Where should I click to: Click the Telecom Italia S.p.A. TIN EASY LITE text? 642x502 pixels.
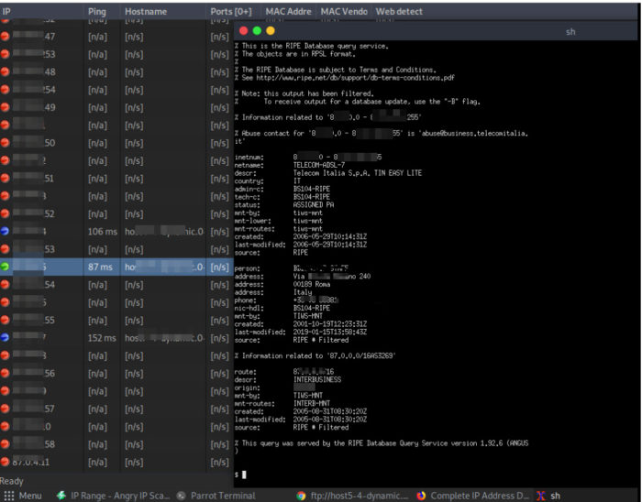coord(358,173)
